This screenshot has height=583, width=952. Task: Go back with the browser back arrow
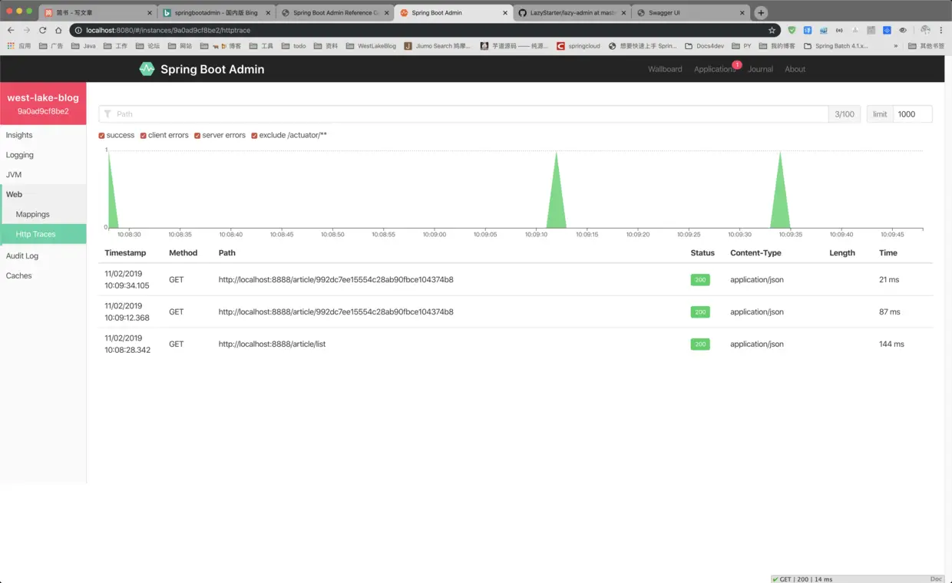[x=11, y=30]
